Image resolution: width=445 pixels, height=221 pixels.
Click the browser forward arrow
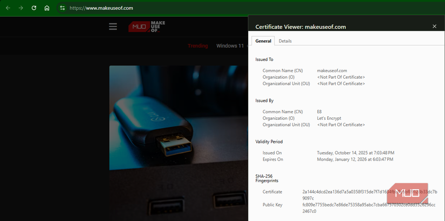[x=20, y=8]
